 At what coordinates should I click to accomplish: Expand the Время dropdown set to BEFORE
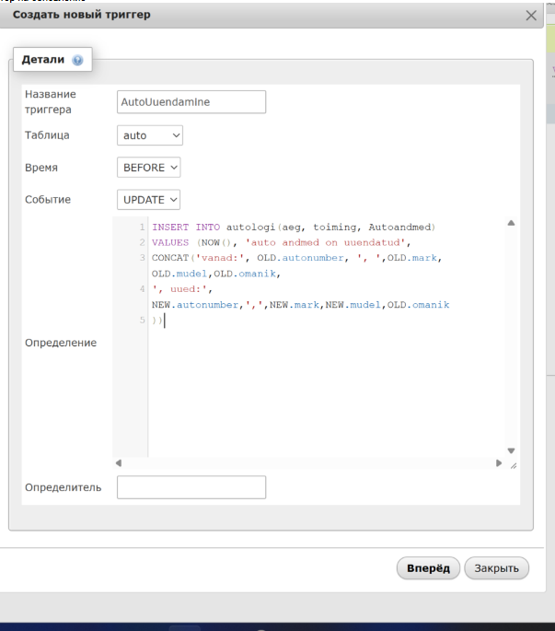click(149, 167)
